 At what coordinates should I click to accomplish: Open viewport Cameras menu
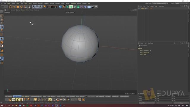(x=13, y=10)
